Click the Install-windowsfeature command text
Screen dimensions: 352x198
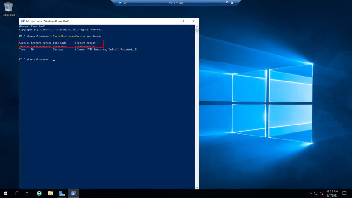(x=69, y=36)
